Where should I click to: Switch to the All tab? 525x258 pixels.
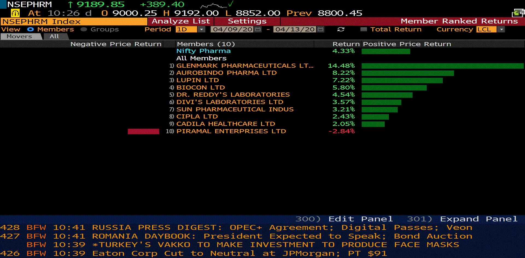click(54, 37)
